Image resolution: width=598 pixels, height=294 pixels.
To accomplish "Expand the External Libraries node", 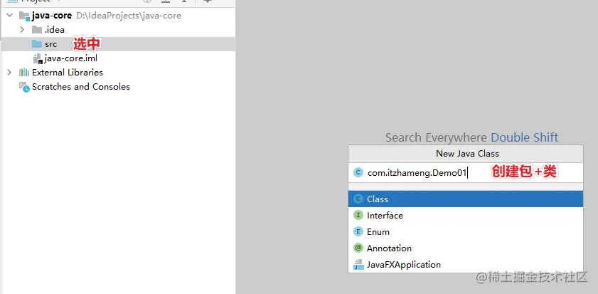I will (9, 73).
